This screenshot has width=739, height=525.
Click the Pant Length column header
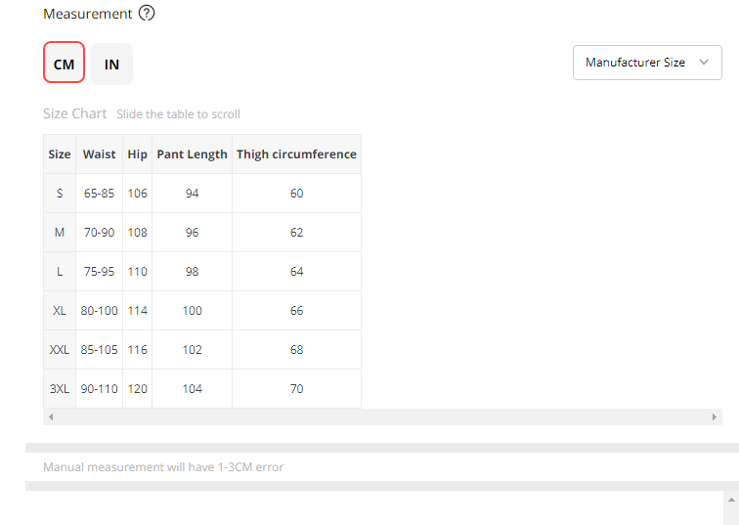coord(192,154)
